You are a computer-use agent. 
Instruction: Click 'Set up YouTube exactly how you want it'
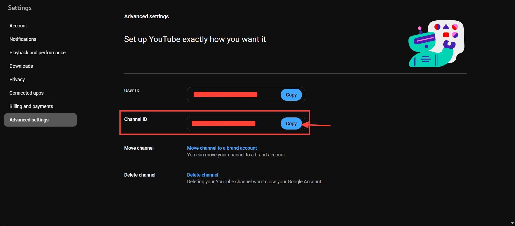pyautogui.click(x=195, y=39)
